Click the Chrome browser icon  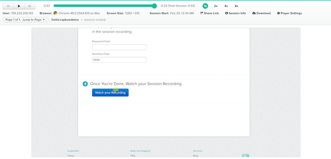click(x=55, y=13)
